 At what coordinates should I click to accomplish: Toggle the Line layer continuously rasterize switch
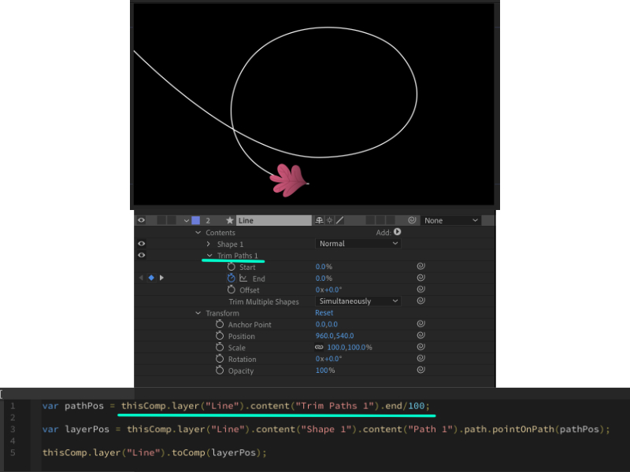pyautogui.click(x=329, y=220)
